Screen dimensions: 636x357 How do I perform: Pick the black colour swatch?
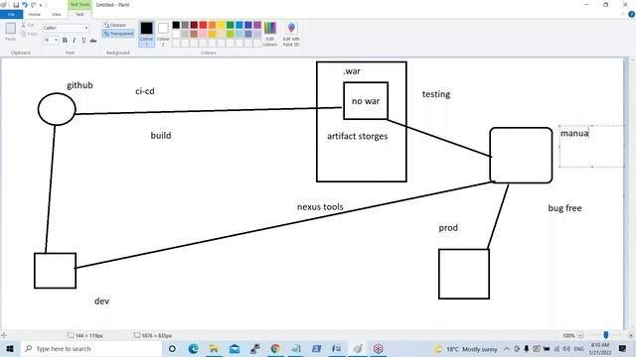(176, 25)
